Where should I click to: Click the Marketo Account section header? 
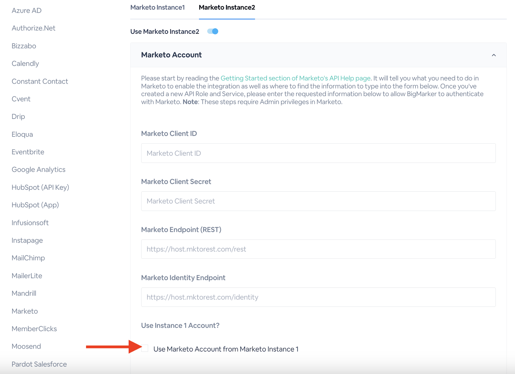click(318, 55)
